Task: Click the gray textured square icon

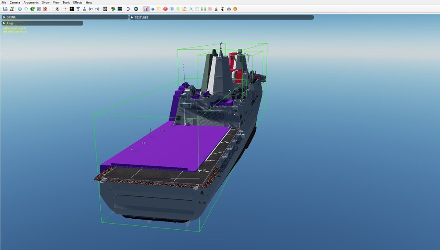Action: pos(105,9)
